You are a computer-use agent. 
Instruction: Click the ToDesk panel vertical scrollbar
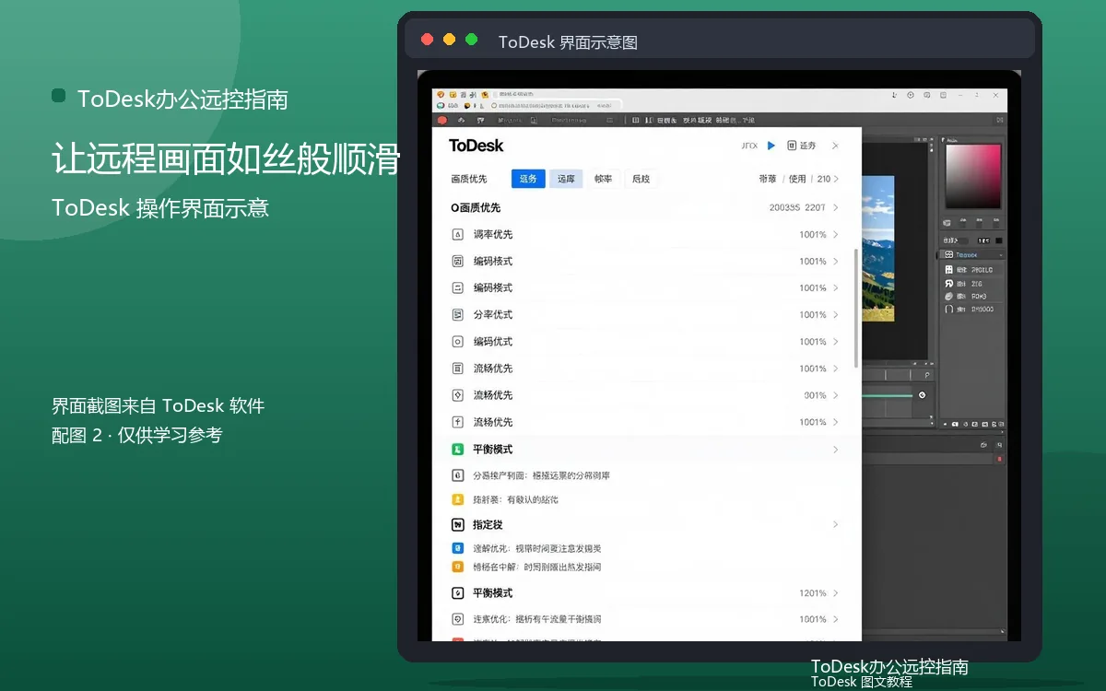click(x=857, y=309)
